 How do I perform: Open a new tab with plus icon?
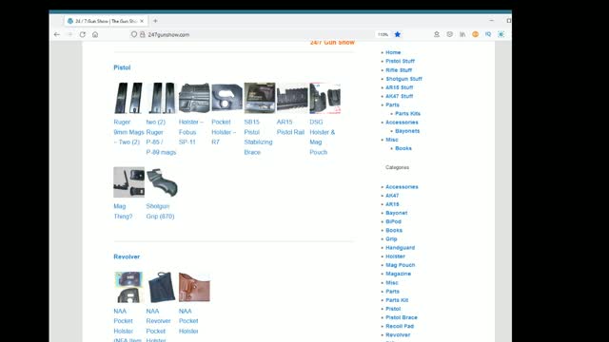pyautogui.click(x=155, y=21)
